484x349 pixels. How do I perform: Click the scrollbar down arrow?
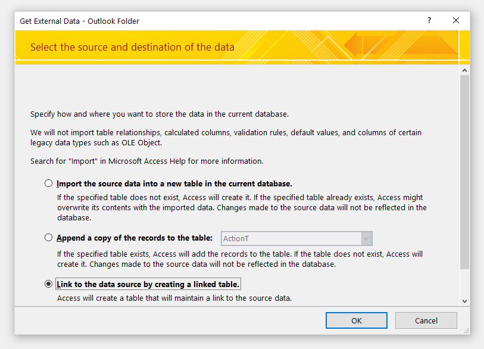[464, 301]
